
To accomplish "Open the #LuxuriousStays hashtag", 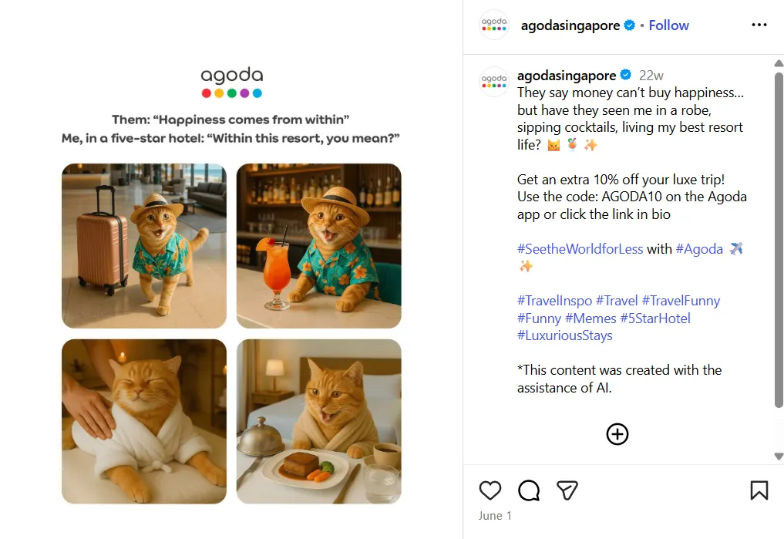I will pyautogui.click(x=564, y=335).
